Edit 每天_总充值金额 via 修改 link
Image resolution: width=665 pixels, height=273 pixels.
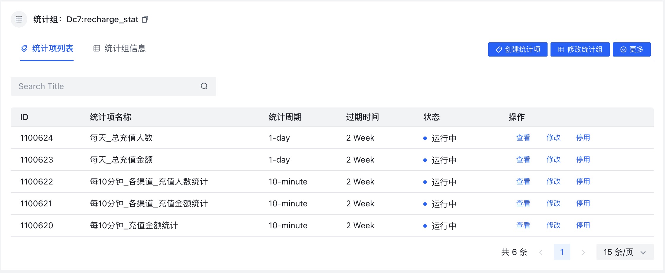pos(553,160)
